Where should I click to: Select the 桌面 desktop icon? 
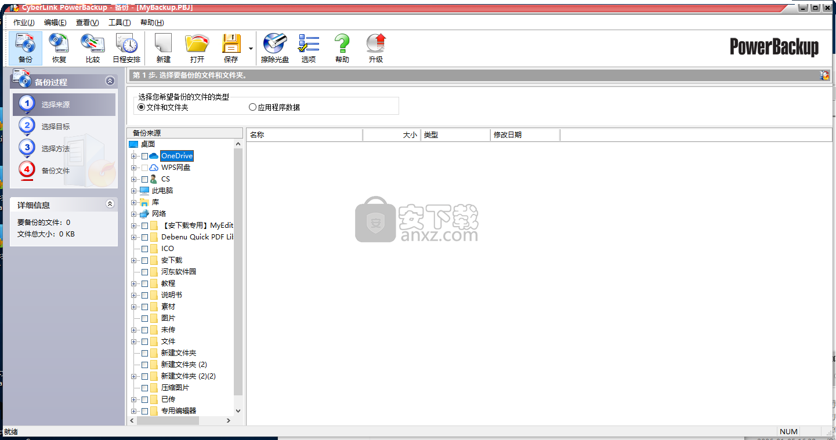133,144
